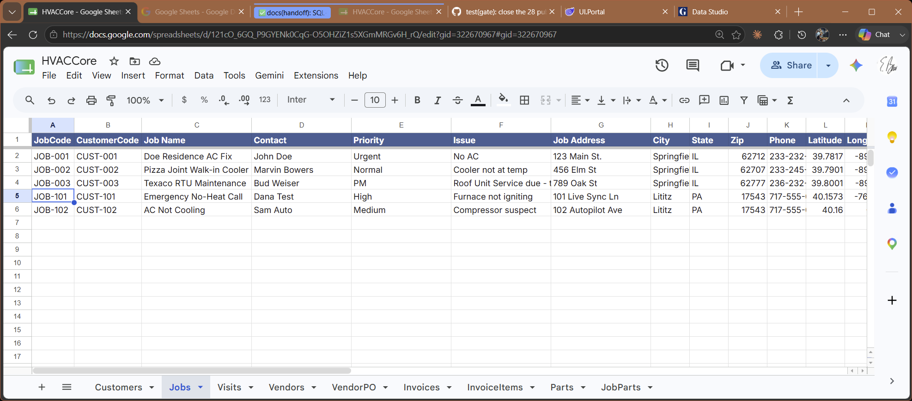Open Google Calendar side panel
The image size is (912, 401).
click(x=892, y=101)
